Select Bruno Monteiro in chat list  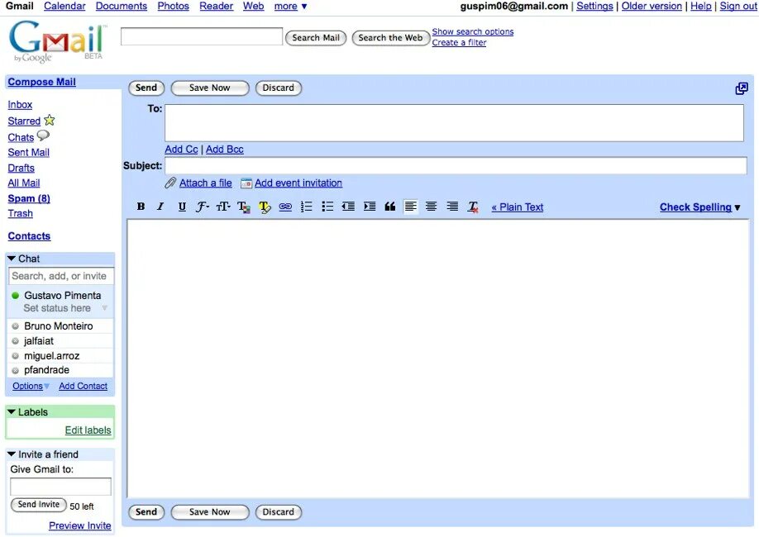[60, 326]
